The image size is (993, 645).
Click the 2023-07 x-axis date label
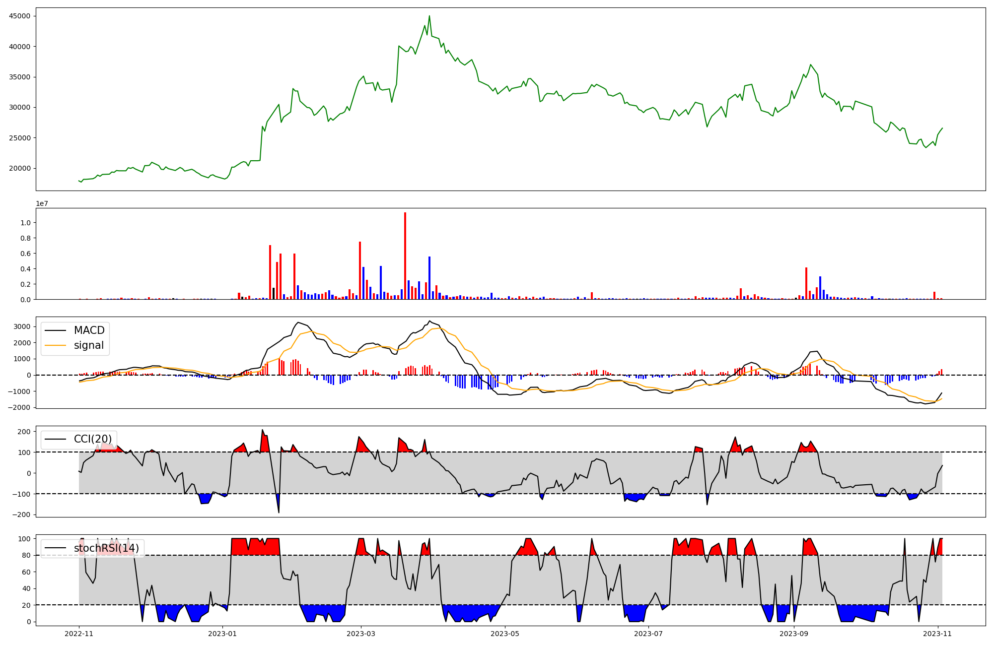pos(649,634)
